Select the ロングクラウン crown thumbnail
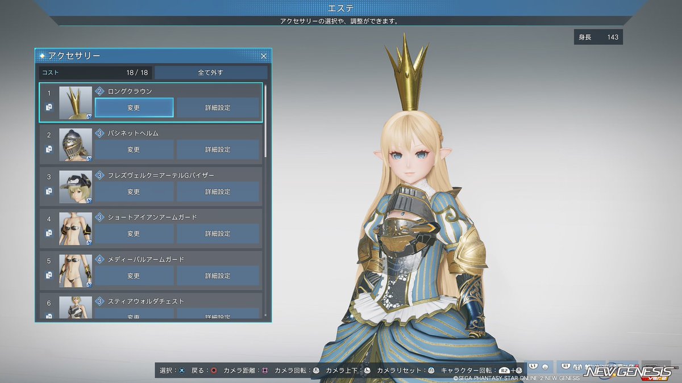The height and width of the screenshot is (383, 682). [x=76, y=103]
